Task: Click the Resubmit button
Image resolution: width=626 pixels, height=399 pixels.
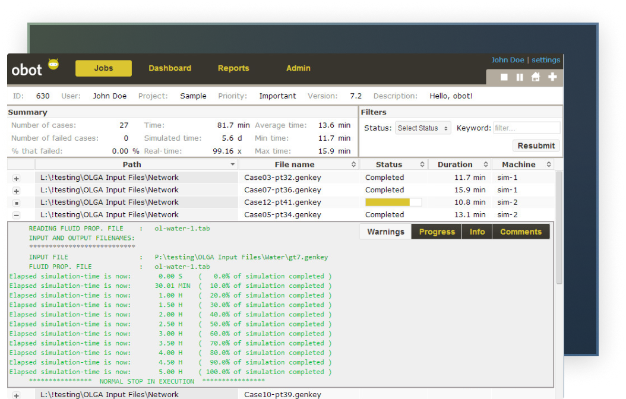Action: pyautogui.click(x=536, y=146)
